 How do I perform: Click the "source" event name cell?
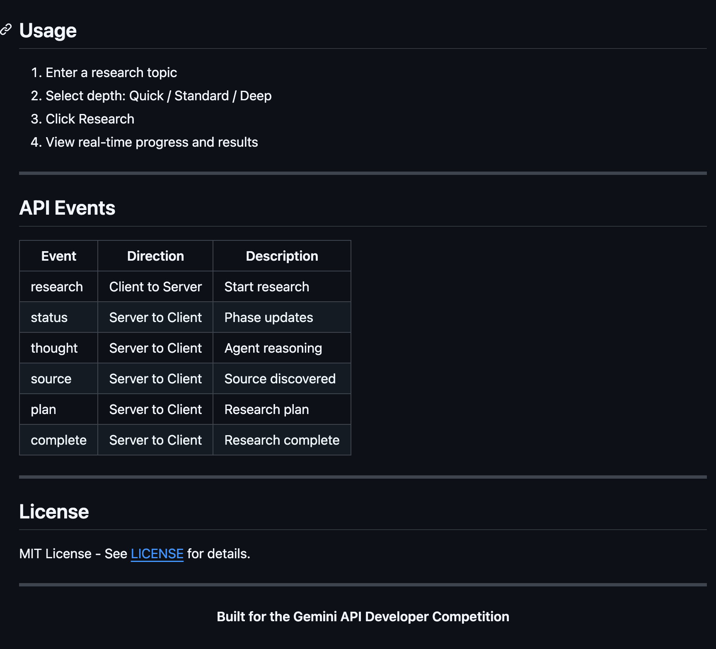[x=51, y=379]
